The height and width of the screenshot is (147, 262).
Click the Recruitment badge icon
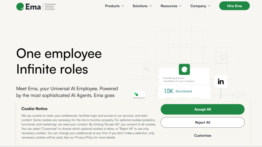tap(136, 94)
